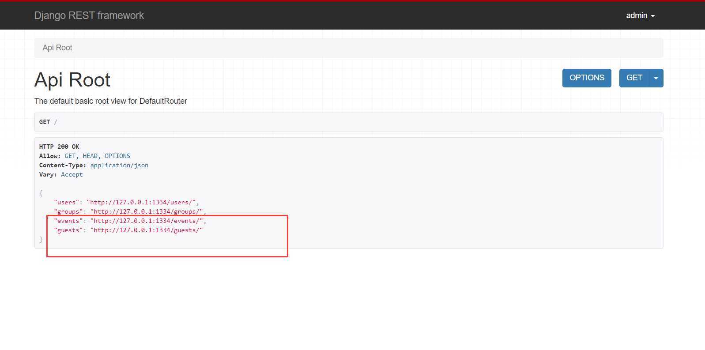
Task: Open the admin user dropdown
Action: pos(640,15)
